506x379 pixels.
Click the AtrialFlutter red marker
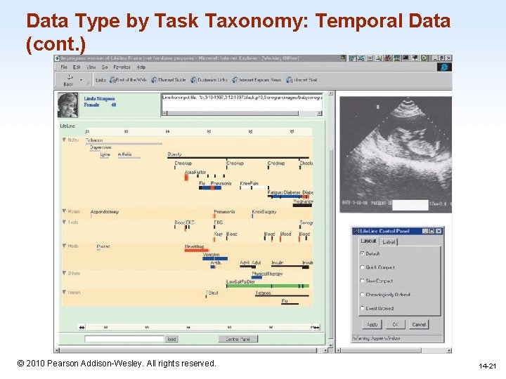[x=186, y=178]
